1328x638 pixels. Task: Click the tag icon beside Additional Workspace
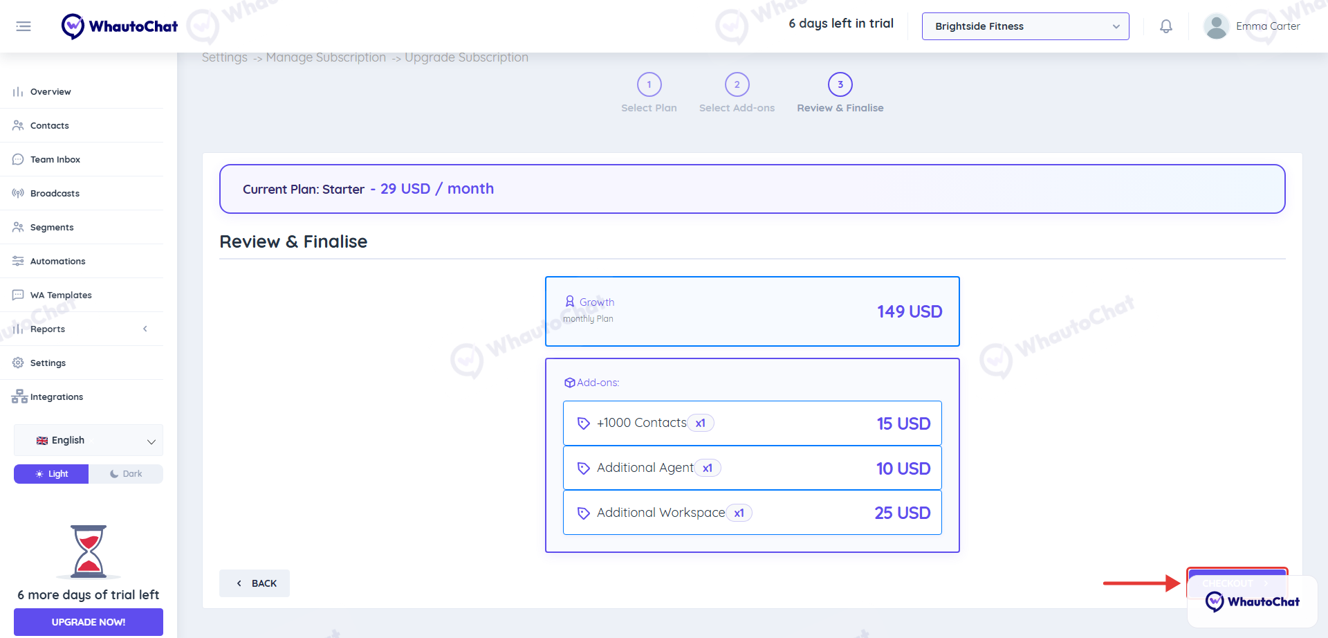tap(584, 513)
